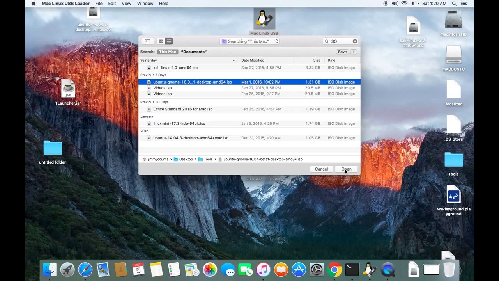This screenshot has height=281, width=499.
Task: Select Office Standard 2016 for Mac.iso
Action: pos(249,109)
